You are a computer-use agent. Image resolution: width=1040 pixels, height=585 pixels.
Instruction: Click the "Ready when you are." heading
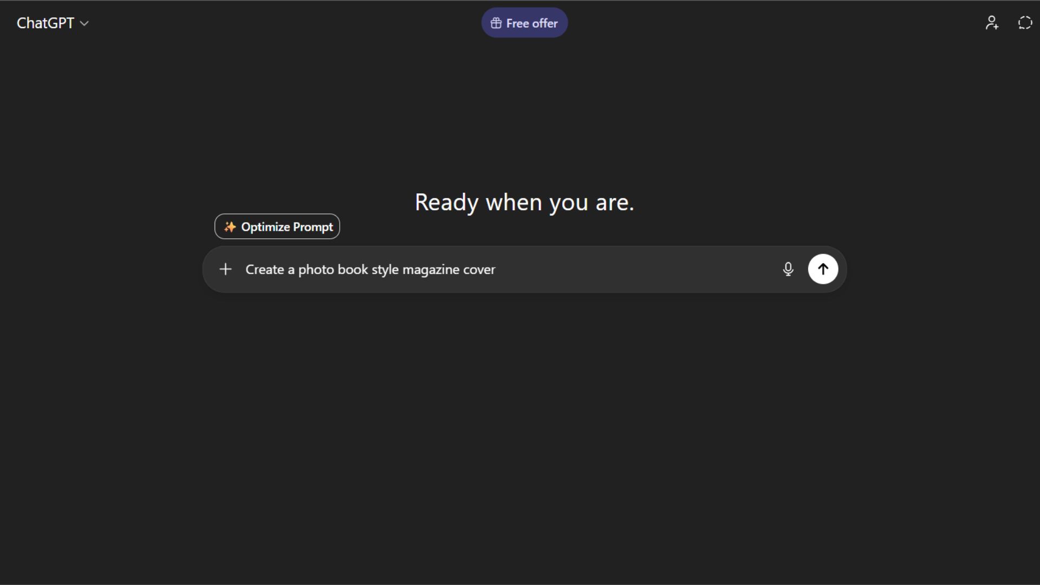(524, 203)
